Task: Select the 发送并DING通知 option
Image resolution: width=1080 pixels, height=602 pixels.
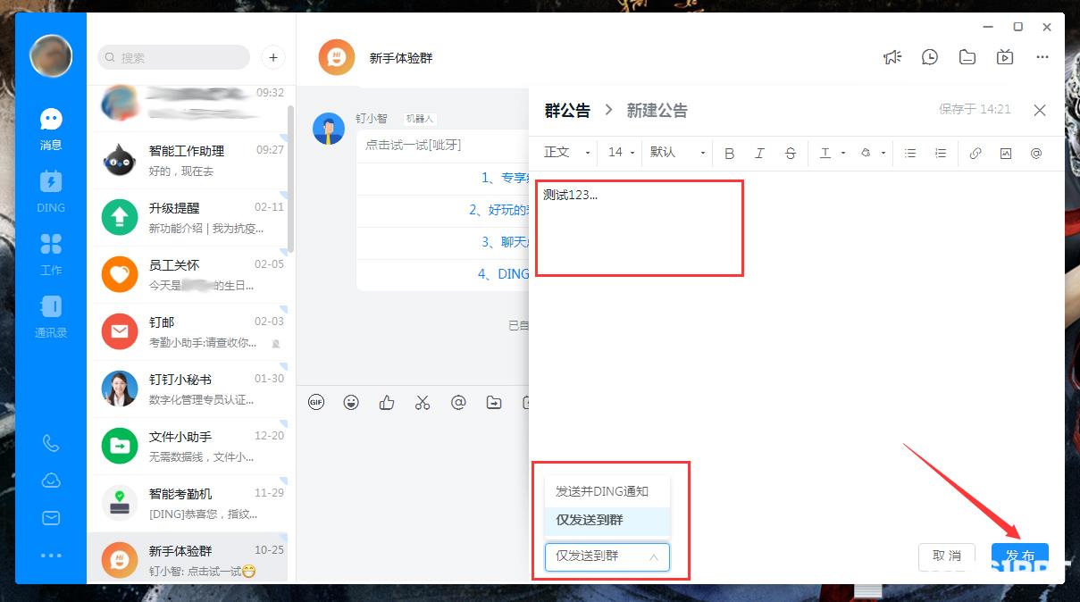Action: point(607,491)
